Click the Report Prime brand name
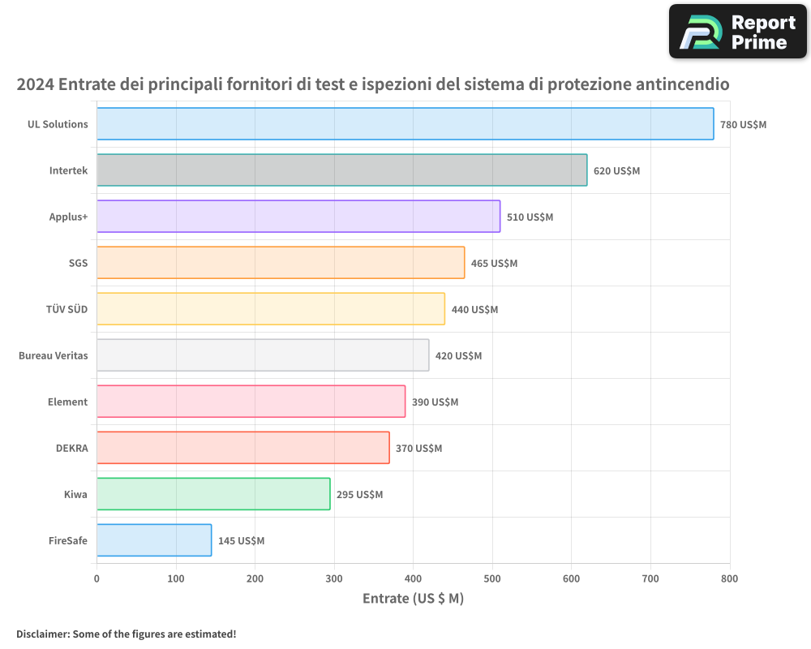The image size is (811, 649). pos(762,32)
